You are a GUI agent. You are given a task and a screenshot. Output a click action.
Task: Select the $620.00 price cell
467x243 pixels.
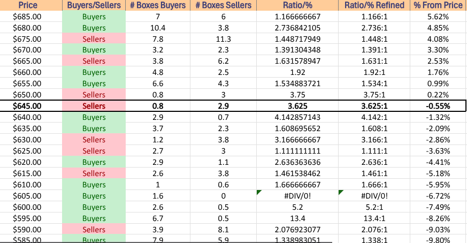click(31, 162)
